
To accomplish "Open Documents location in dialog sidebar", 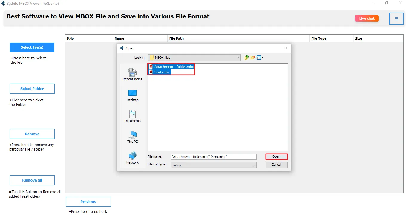I will pyautogui.click(x=132, y=116).
